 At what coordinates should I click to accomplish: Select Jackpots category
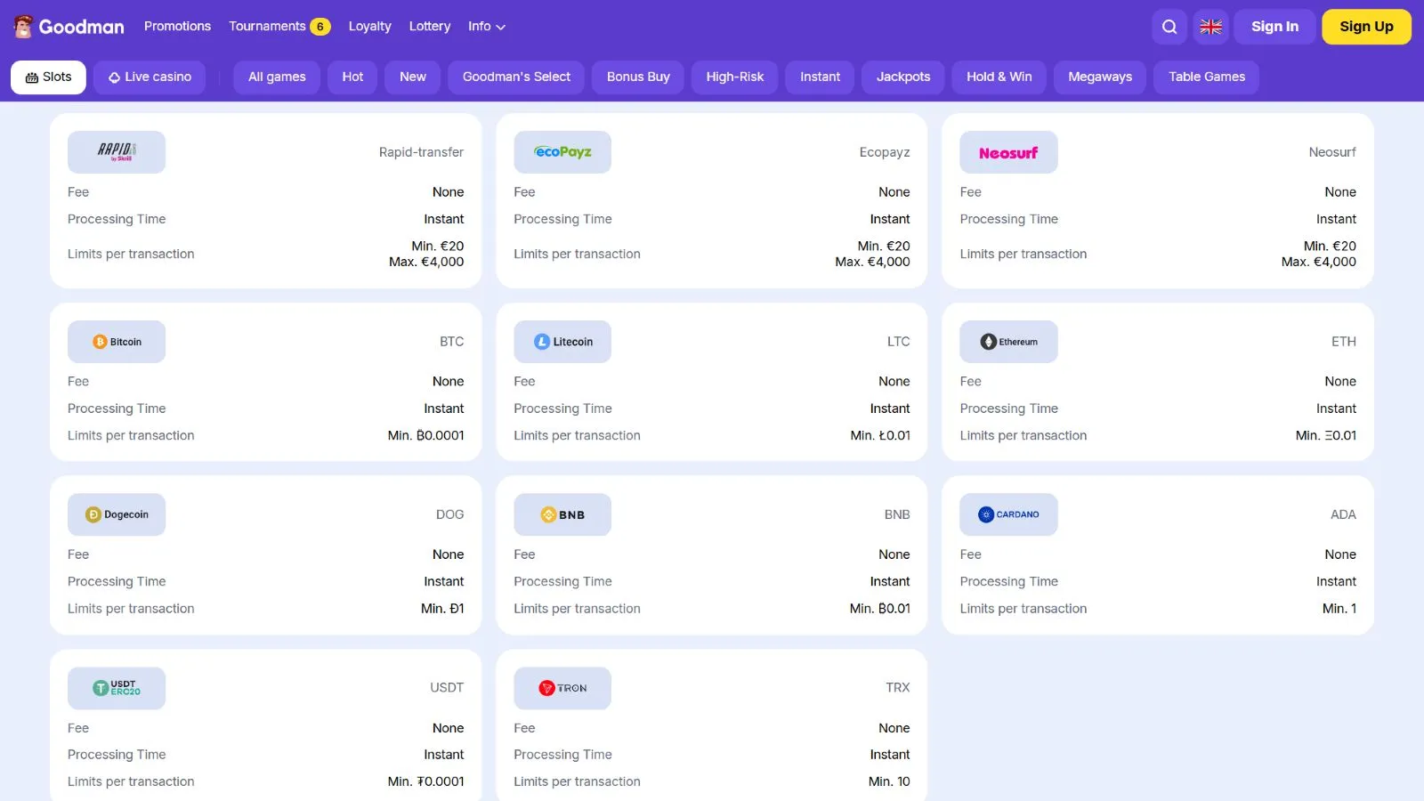[903, 77]
